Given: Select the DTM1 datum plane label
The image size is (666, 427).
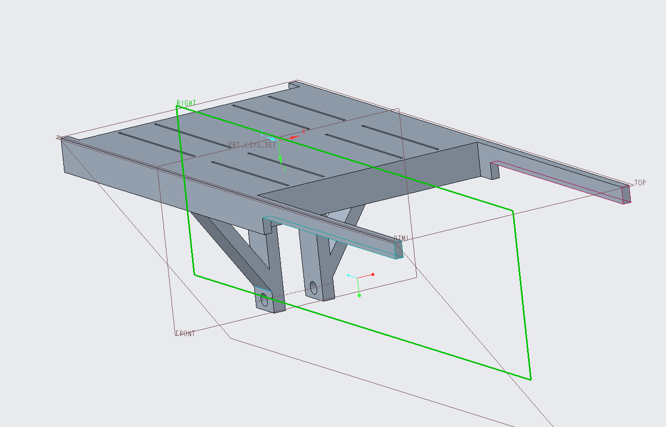Looking at the screenshot, I should [401, 239].
